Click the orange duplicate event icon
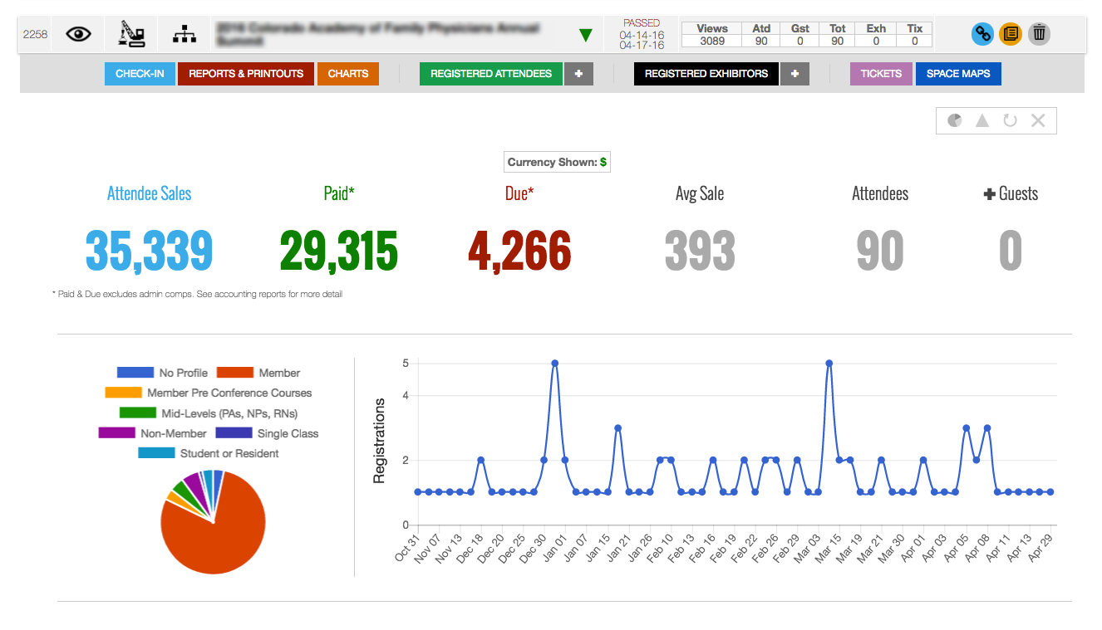Image resolution: width=1102 pixels, height=630 pixels. tap(1011, 34)
